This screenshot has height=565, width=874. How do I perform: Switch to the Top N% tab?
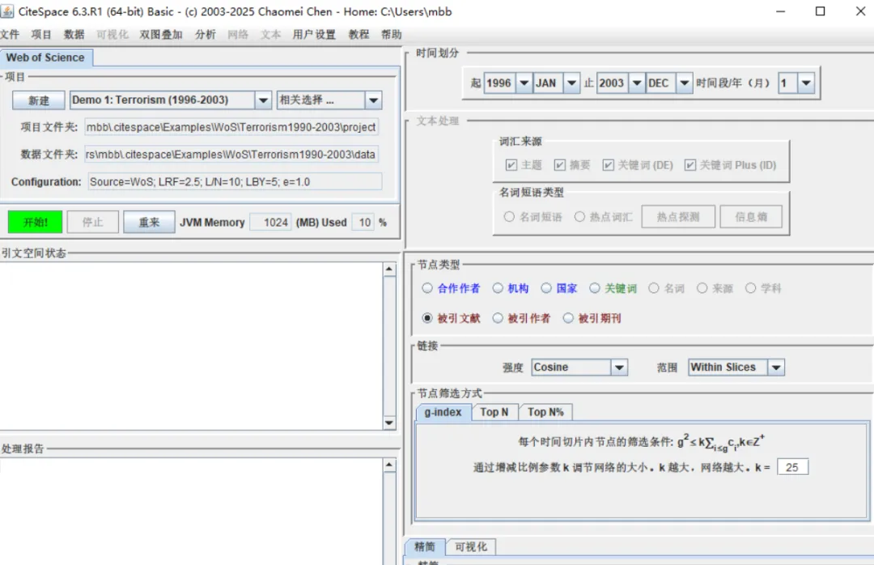tap(545, 412)
